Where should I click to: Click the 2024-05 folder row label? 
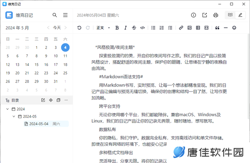30,116
